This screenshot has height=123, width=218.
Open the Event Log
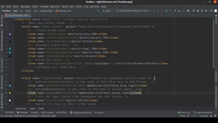(184, 112)
